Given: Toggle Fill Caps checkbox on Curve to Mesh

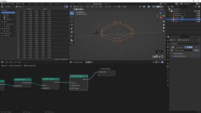Looking at the screenshot, I should click(72, 88).
